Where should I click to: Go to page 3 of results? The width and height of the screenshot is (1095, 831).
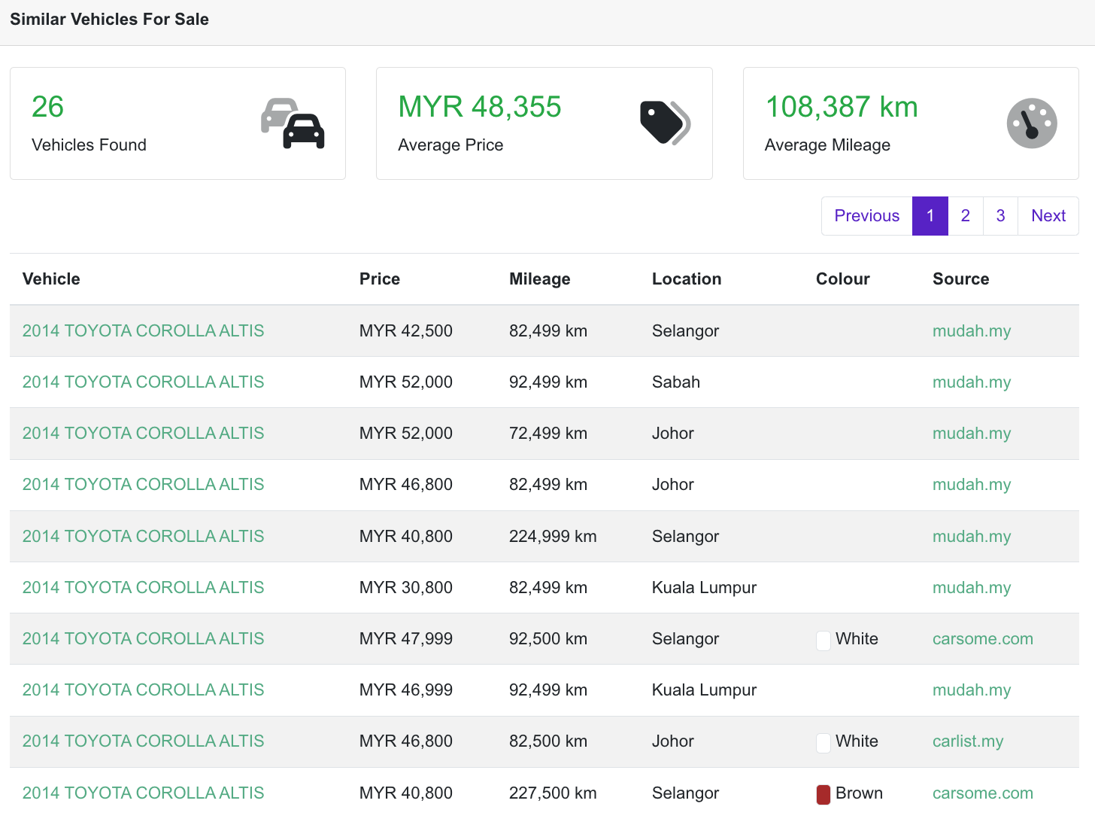tap(1000, 216)
